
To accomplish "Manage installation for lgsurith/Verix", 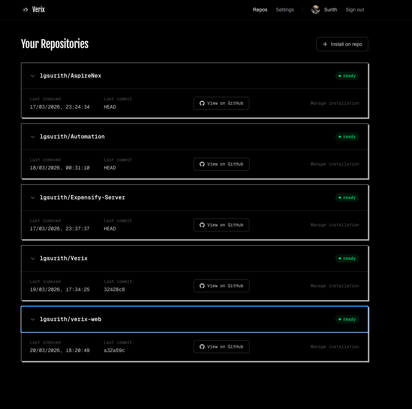I will 335,286.
